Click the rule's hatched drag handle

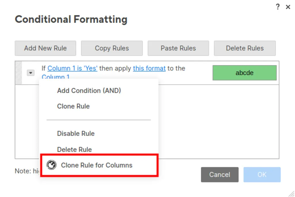tap(18, 73)
